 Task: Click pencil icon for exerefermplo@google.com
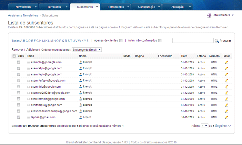(x=226, y=99)
